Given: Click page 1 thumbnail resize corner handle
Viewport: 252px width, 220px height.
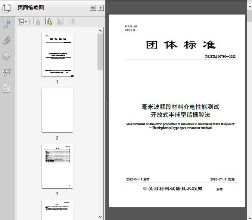Looking at the screenshot, I should [x=72, y=76].
